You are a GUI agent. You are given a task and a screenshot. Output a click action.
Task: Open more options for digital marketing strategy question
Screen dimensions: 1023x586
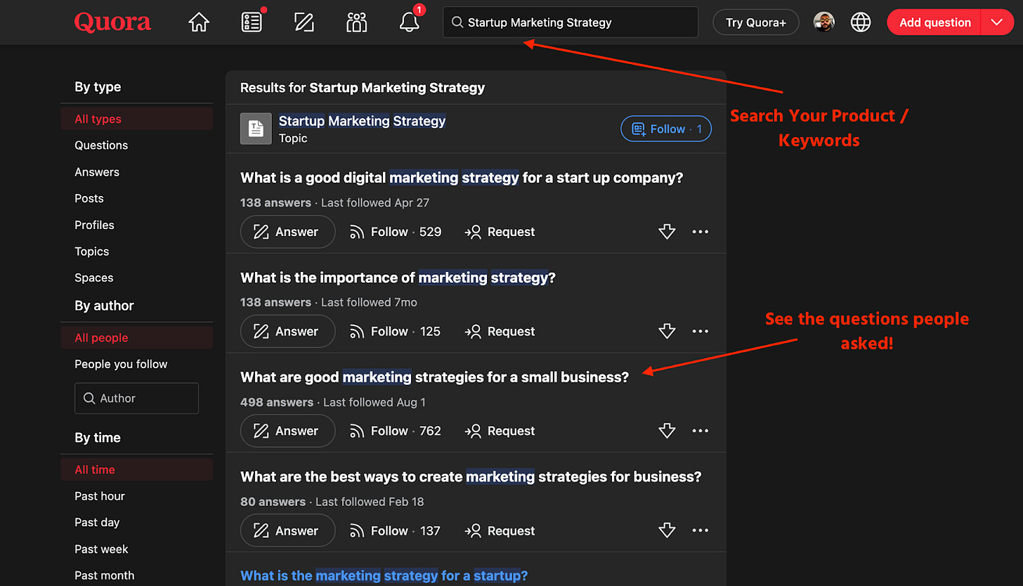pos(701,232)
